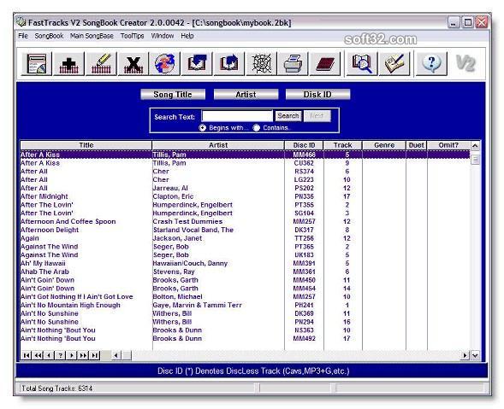Select the Afternoon Delight song row

[x=245, y=230]
